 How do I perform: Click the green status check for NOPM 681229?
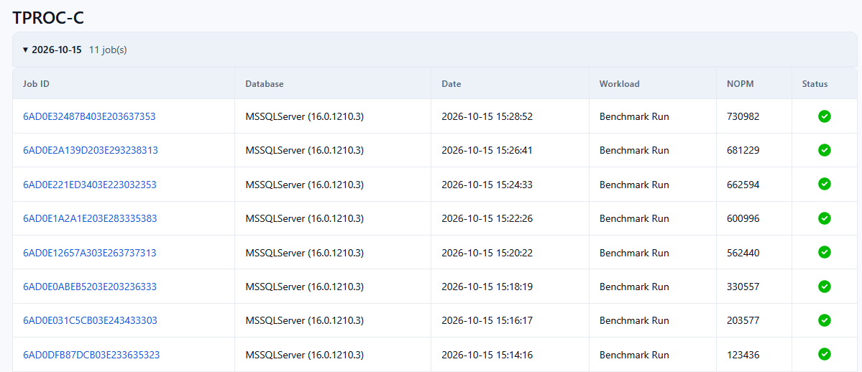point(824,150)
